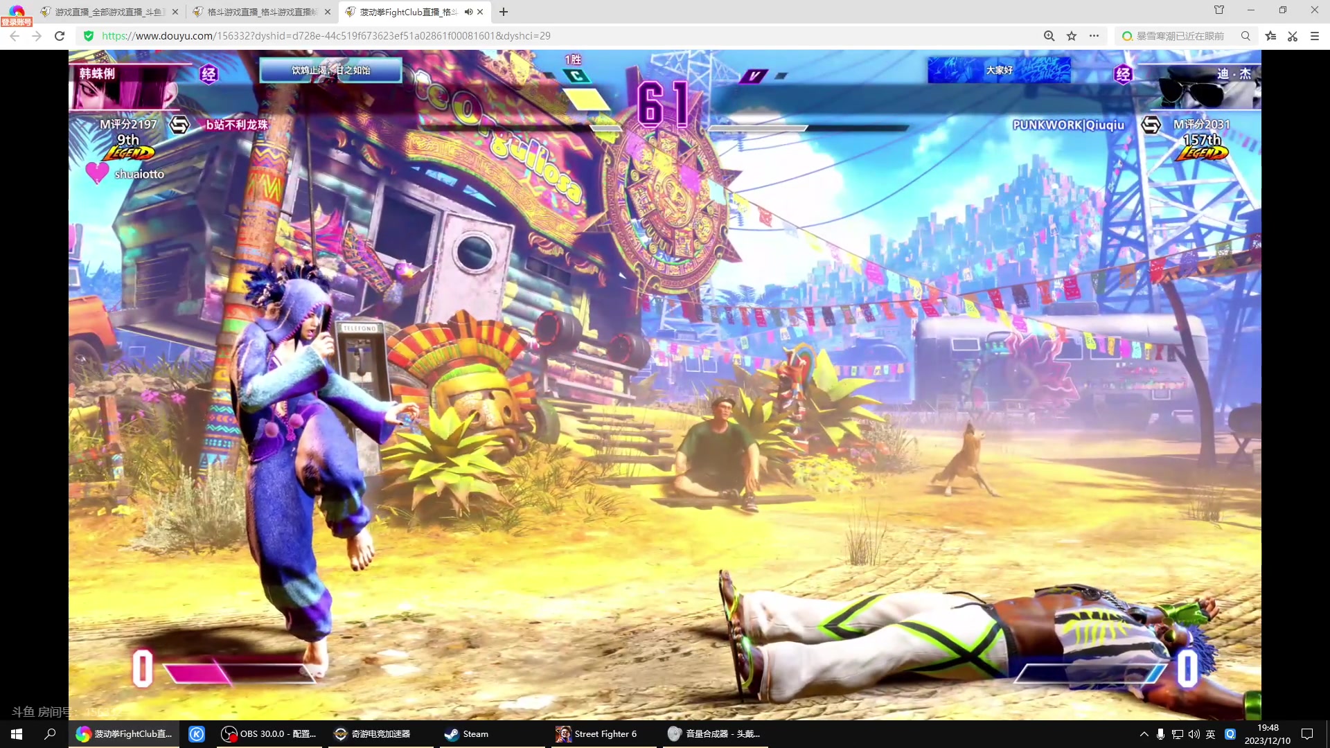This screenshot has height=748, width=1330.
Task: Click the blue Q tray icon
Action: pyautogui.click(x=1230, y=734)
